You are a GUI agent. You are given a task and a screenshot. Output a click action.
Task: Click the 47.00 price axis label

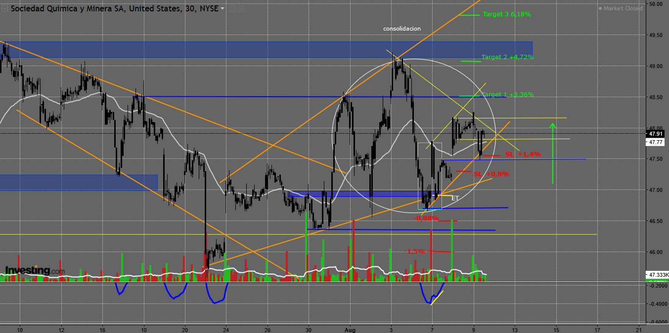(656, 190)
